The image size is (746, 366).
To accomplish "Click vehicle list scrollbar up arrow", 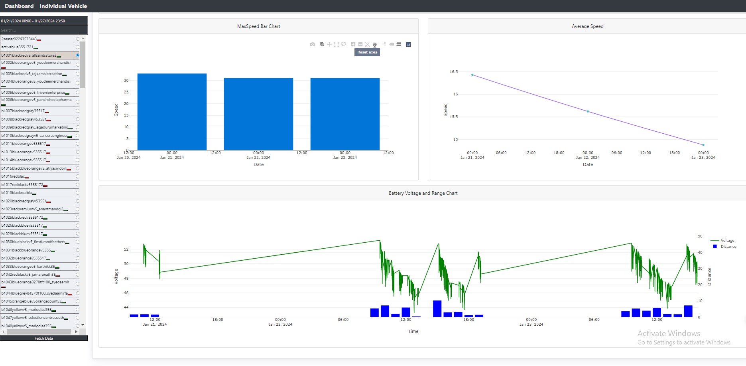I will point(83,38).
